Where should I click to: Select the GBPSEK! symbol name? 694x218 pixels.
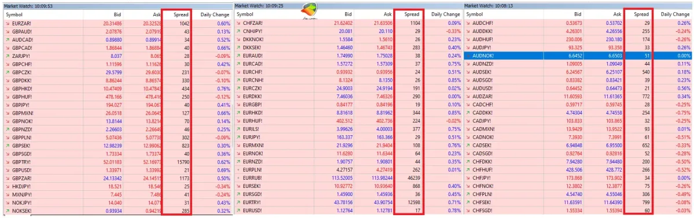click(21, 146)
